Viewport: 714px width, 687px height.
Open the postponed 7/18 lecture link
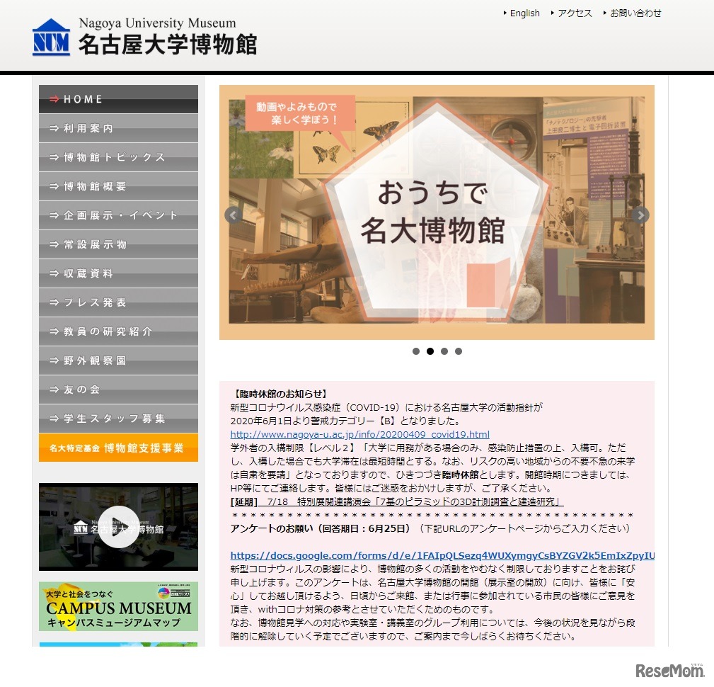click(x=393, y=501)
